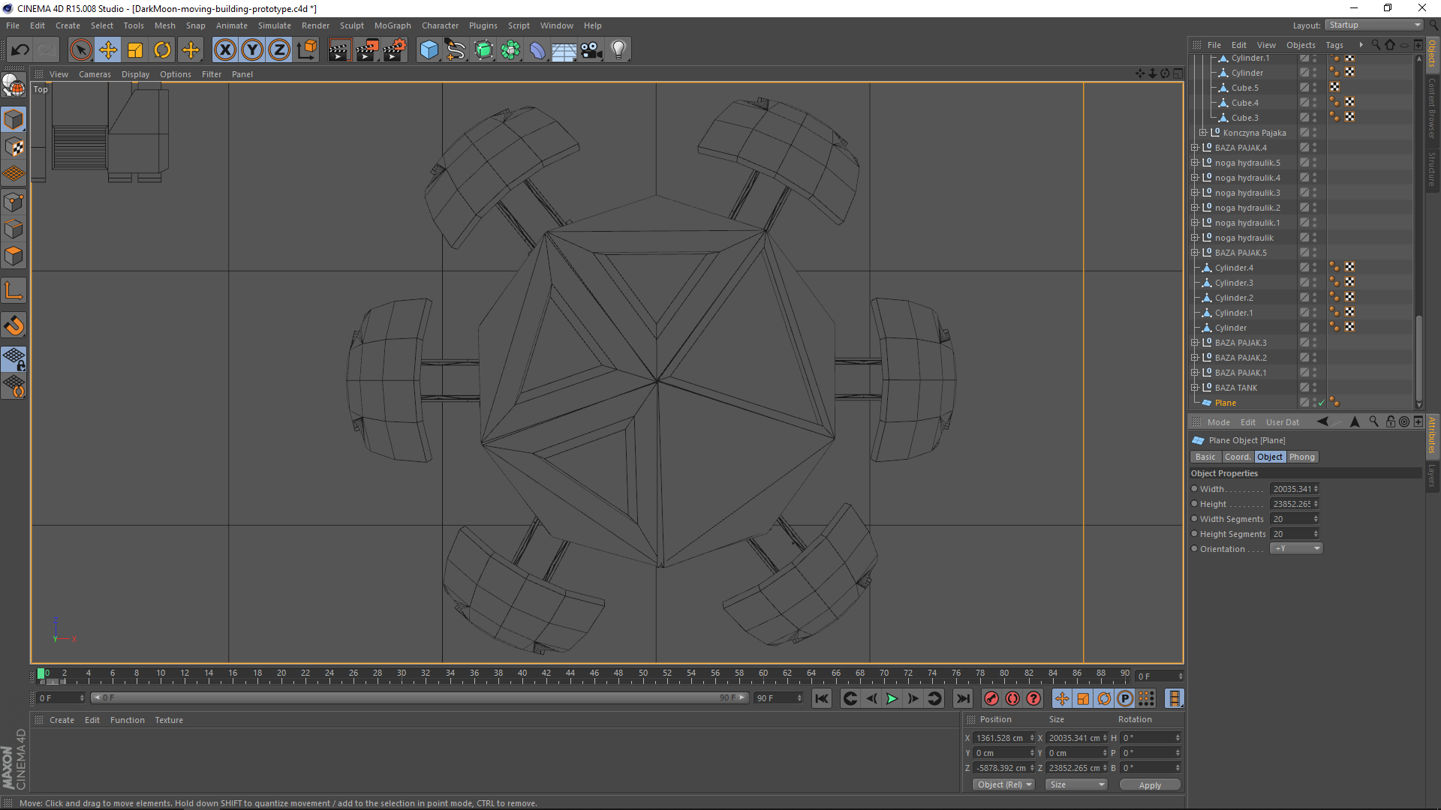Expand the BAZA PAJAK.4 object tree
This screenshot has height=810, width=1441.
click(1195, 148)
